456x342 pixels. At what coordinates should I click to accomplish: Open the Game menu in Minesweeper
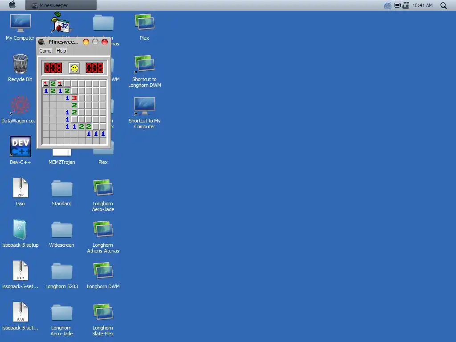click(45, 51)
